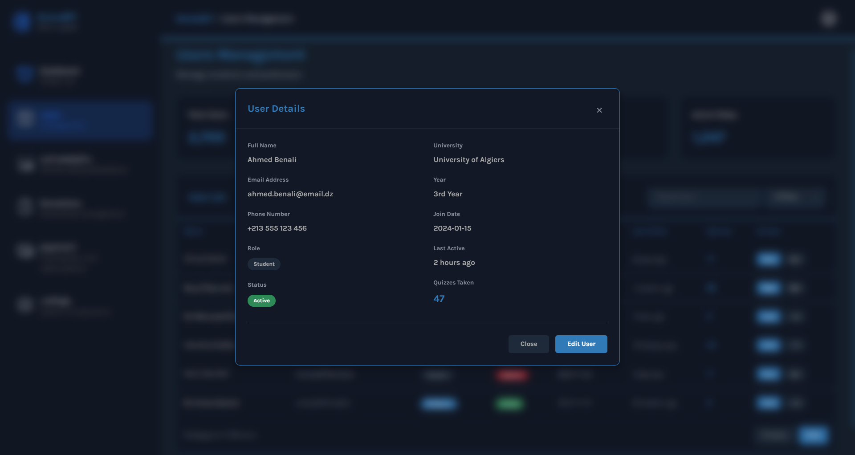Image resolution: width=855 pixels, height=455 pixels.
Task: Click the '2 hours ago' last active value
Action: tap(454, 263)
